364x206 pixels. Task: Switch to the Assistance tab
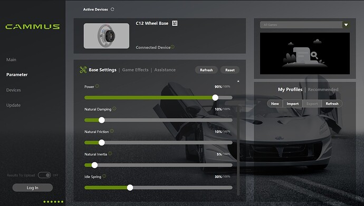tap(165, 70)
